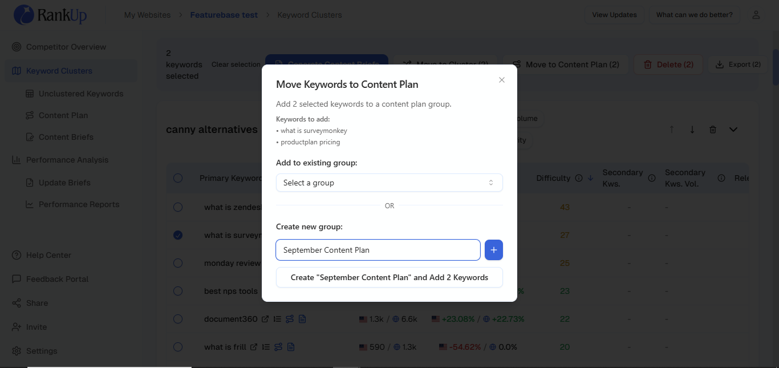The height and width of the screenshot is (368, 779).
Task: Click Difficulty info icon
Action: tap(579, 178)
